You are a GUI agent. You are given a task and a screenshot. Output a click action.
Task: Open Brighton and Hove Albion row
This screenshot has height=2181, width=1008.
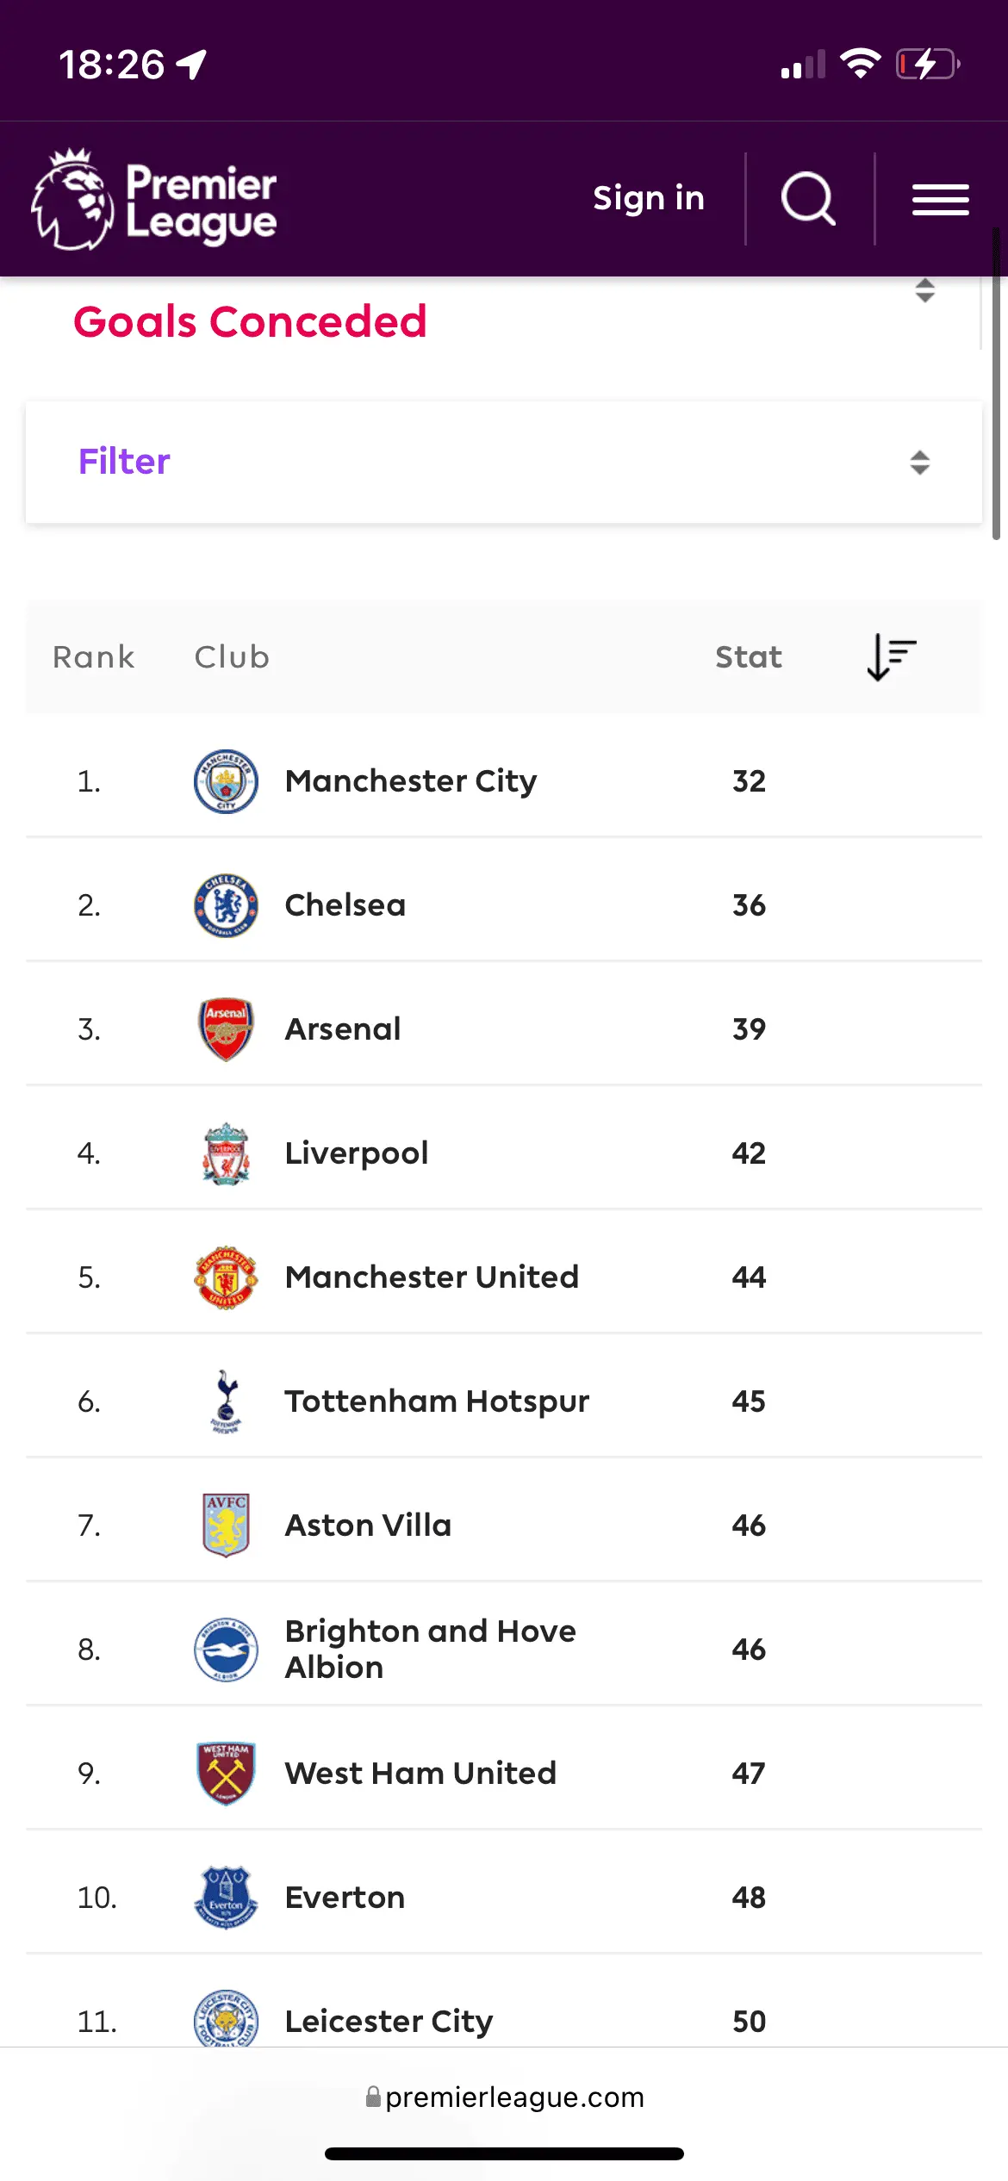pos(430,1650)
